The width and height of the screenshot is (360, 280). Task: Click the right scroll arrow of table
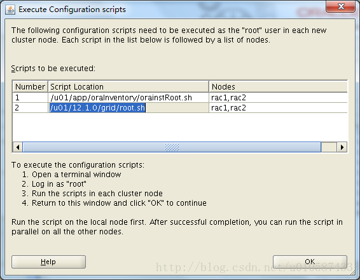pyautogui.click(x=342, y=147)
